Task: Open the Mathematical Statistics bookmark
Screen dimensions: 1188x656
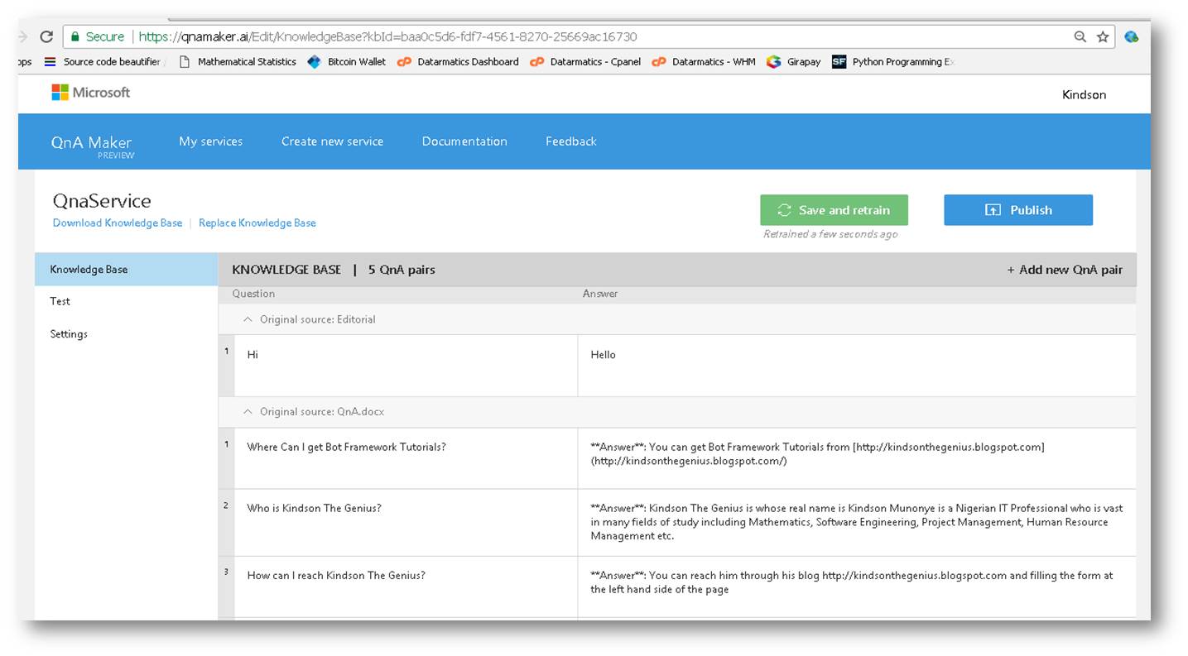Action: pos(238,62)
